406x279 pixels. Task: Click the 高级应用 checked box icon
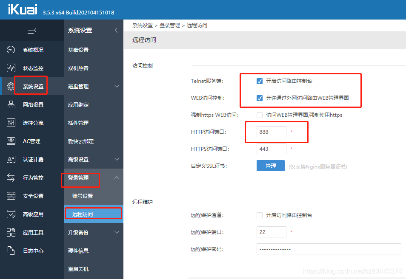pyautogui.click(x=11, y=214)
